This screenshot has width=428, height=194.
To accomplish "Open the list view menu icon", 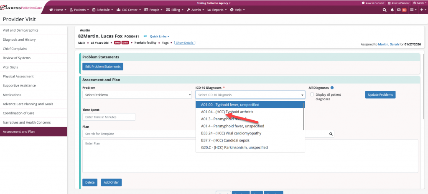I will coord(411,10).
